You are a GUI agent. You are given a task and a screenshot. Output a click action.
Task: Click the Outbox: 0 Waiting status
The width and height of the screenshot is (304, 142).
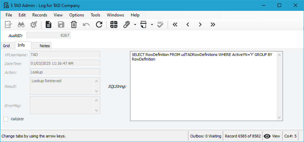click(x=206, y=136)
